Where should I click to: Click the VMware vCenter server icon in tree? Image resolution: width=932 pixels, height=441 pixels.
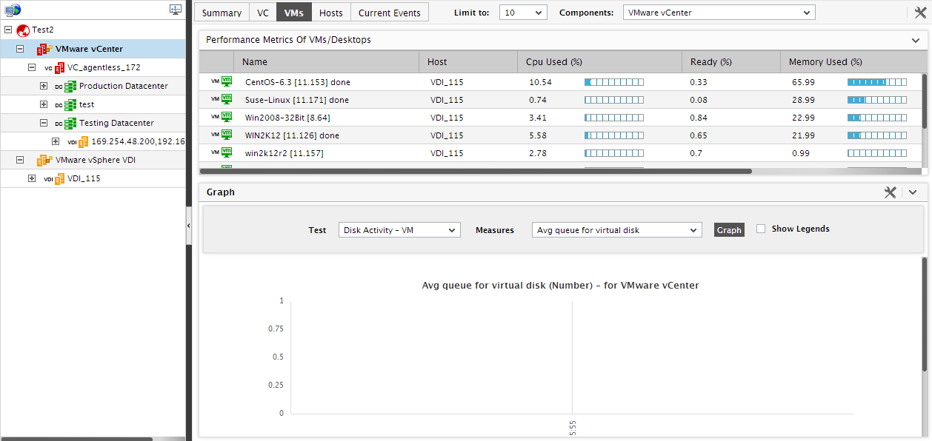tap(45, 49)
